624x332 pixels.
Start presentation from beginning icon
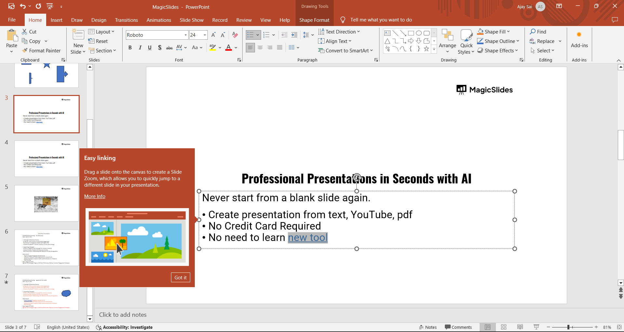pos(50,6)
